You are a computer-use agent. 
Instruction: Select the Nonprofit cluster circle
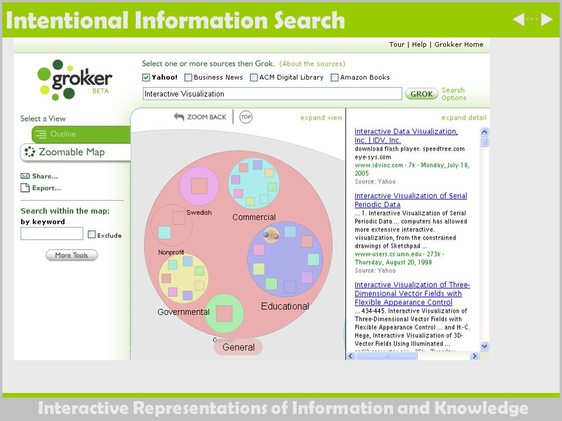pos(172,225)
